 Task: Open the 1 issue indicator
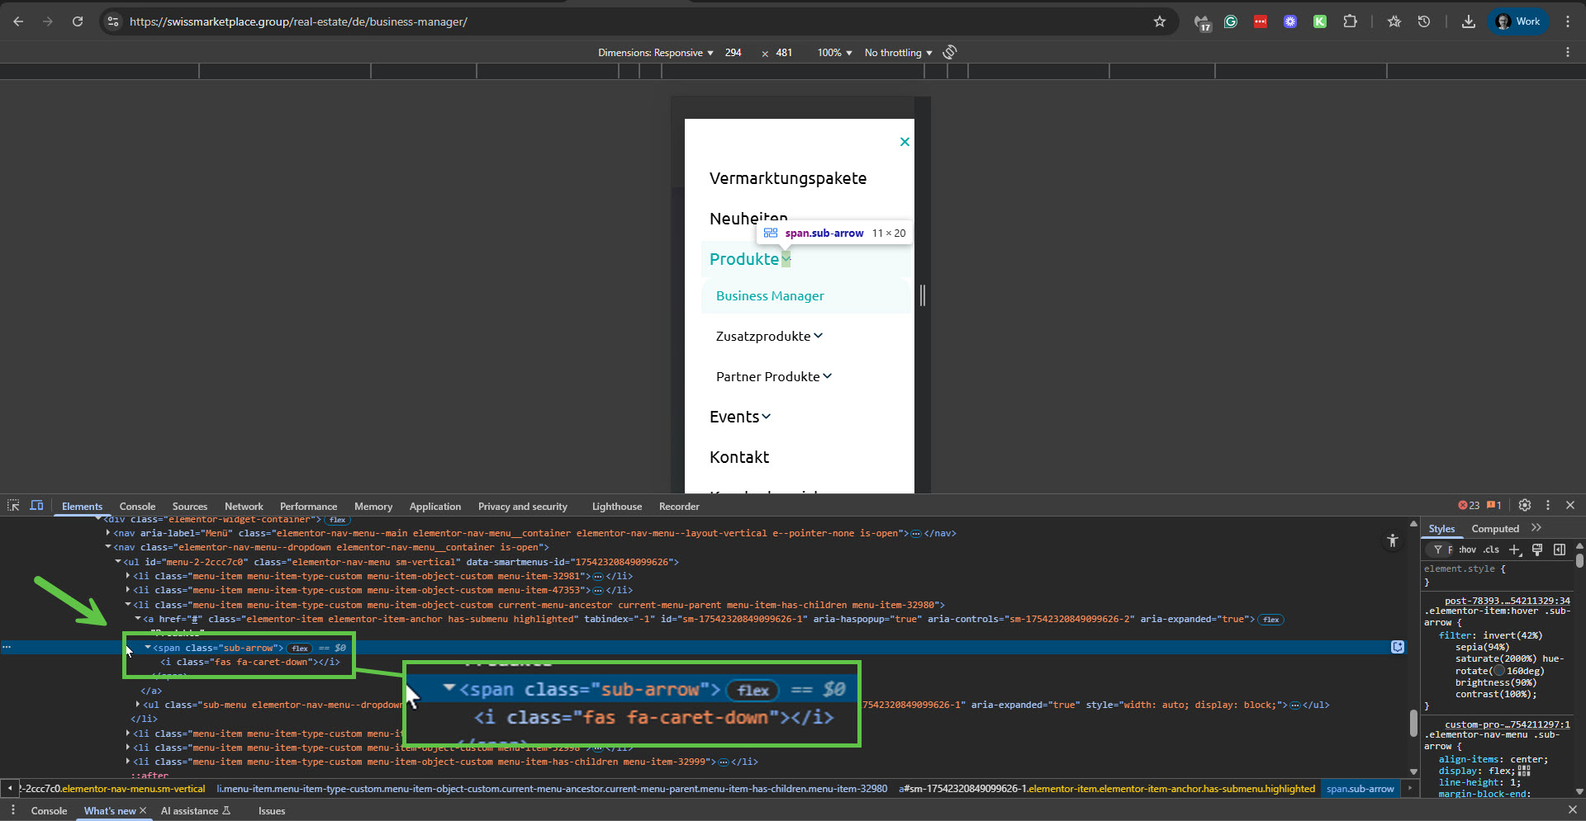1494,506
